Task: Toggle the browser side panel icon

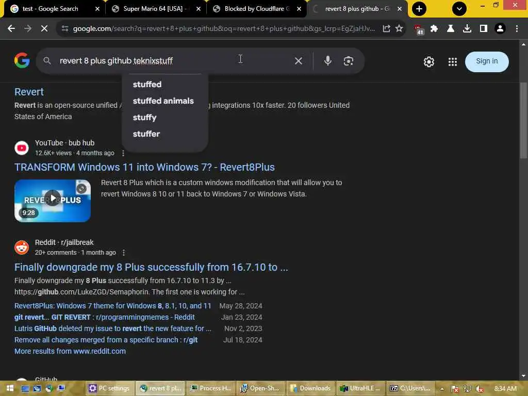Action: 484,29
